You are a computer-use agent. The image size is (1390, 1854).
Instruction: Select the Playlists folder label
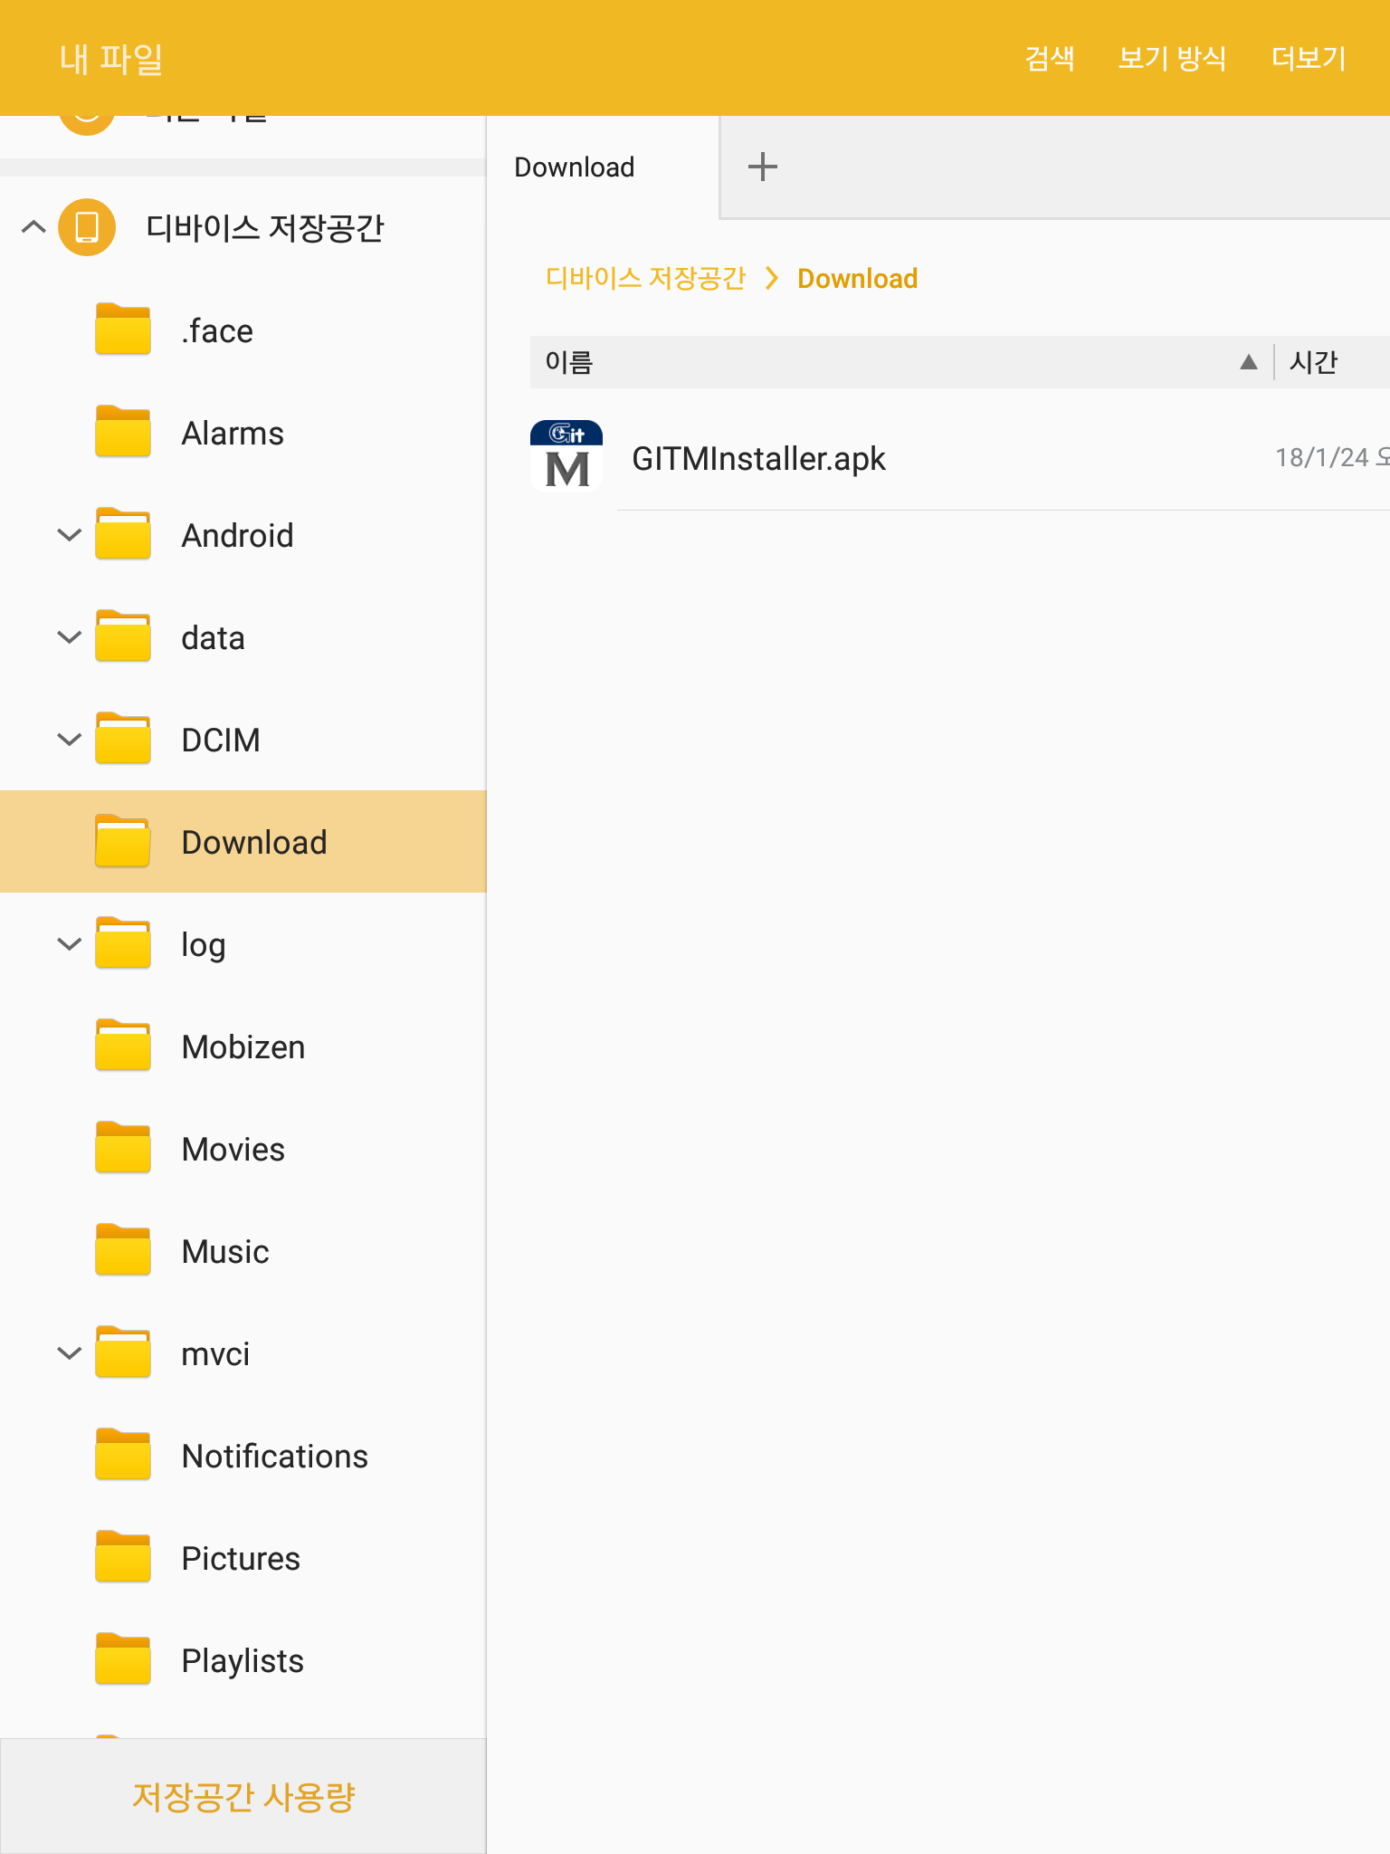pyautogui.click(x=243, y=1661)
